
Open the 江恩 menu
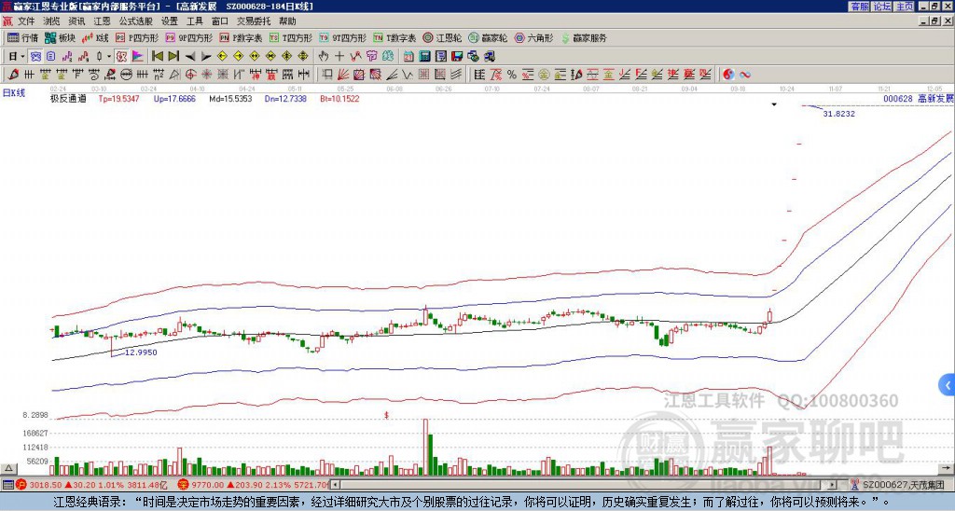(102, 21)
